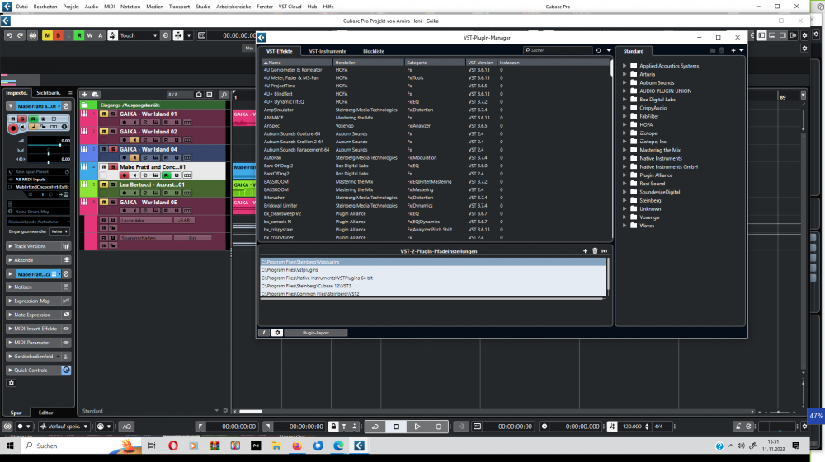The image size is (825, 462).
Task: Refresh the plugin list in VST-Plugin-Manager
Action: (x=598, y=50)
